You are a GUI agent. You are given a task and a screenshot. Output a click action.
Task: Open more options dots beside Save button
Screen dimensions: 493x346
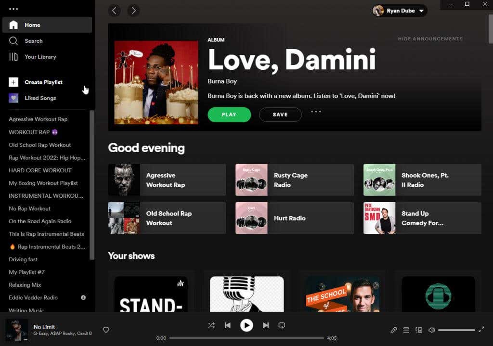316,112
